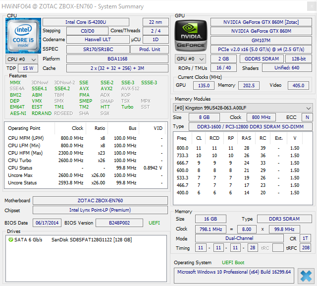Image resolution: width=317 pixels, height=286 pixels.
Task: Select the CPU Turbo row
Action: [86, 161]
